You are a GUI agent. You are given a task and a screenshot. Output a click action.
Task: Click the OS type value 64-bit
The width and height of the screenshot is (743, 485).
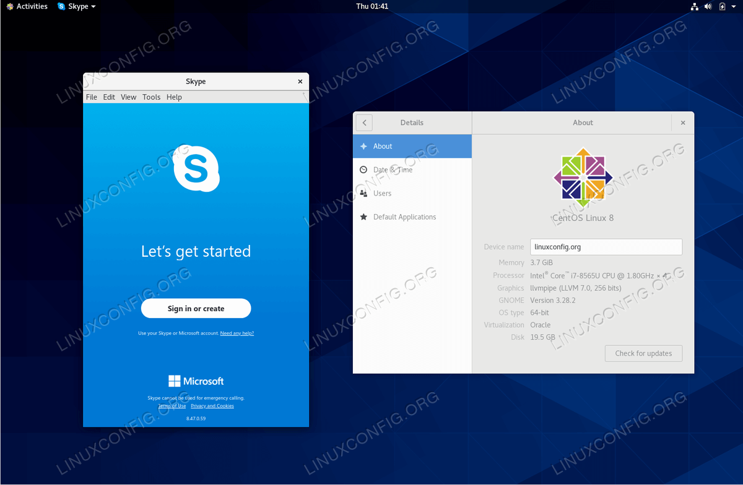pyautogui.click(x=539, y=312)
